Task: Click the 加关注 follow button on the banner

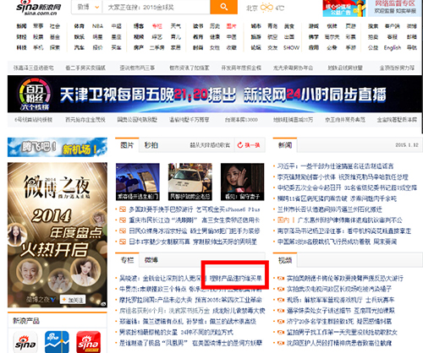Action: (73, 300)
